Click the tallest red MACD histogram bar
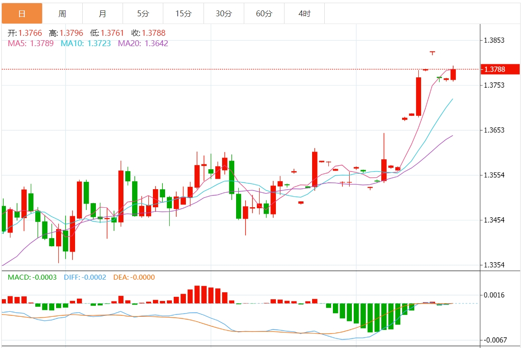This screenshot has width=531, height=348. 197,295
